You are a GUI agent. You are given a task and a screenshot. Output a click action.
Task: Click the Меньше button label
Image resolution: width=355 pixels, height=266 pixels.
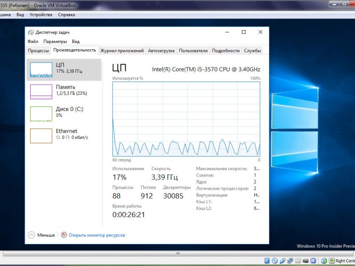pyautogui.click(x=46, y=235)
